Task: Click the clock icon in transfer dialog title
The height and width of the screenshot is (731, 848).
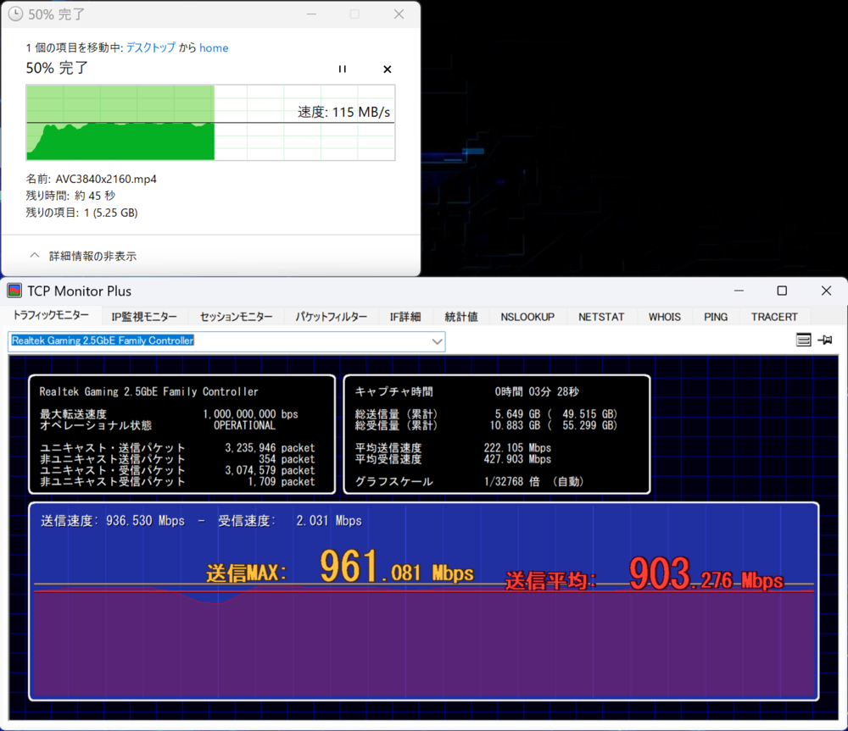Action: point(15,14)
